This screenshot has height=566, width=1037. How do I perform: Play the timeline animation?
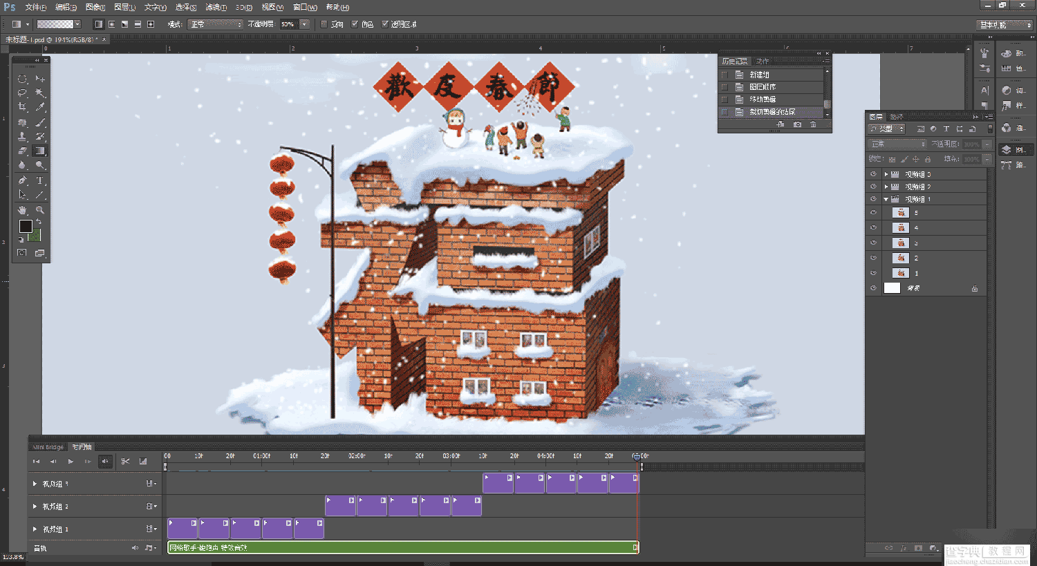71,461
